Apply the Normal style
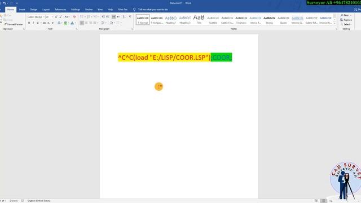The width and height of the screenshot is (361, 203). point(143,20)
